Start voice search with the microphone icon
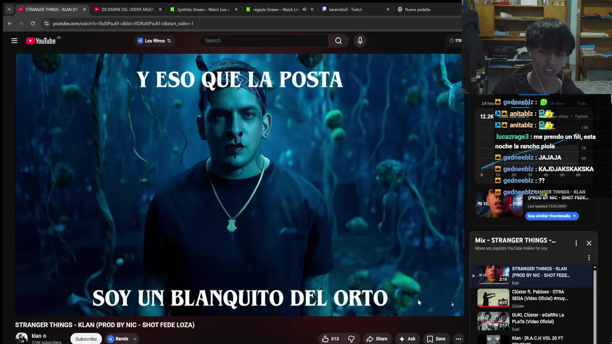The height and width of the screenshot is (344, 612). (360, 41)
